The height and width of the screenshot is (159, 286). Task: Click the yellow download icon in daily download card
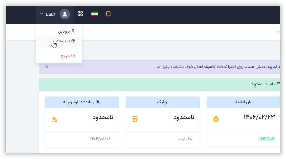pos(54,119)
